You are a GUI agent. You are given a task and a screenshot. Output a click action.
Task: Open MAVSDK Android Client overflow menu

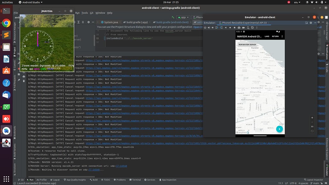pyautogui.click(x=282, y=37)
